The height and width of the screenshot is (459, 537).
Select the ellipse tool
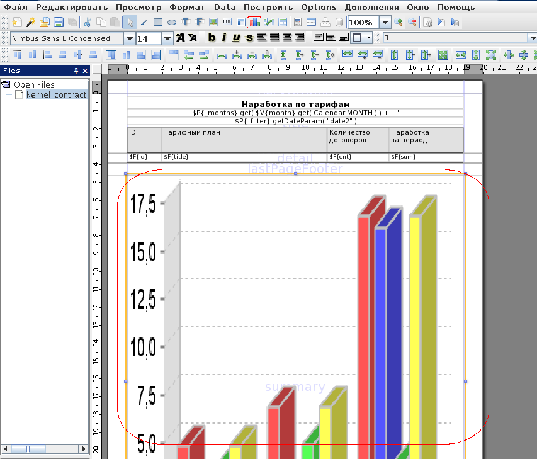(x=172, y=23)
